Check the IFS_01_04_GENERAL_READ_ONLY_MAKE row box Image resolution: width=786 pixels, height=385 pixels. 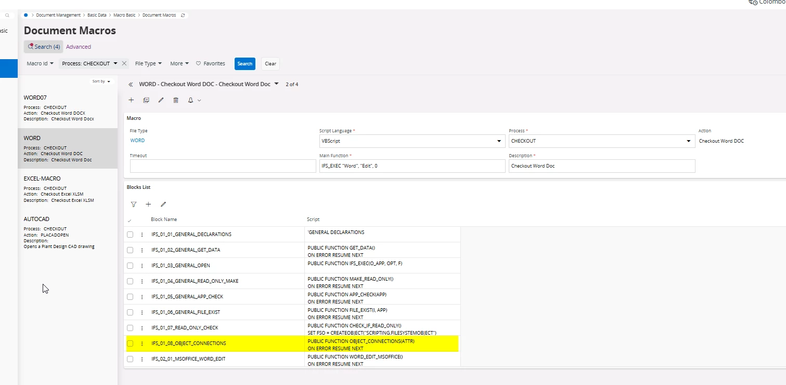point(130,281)
